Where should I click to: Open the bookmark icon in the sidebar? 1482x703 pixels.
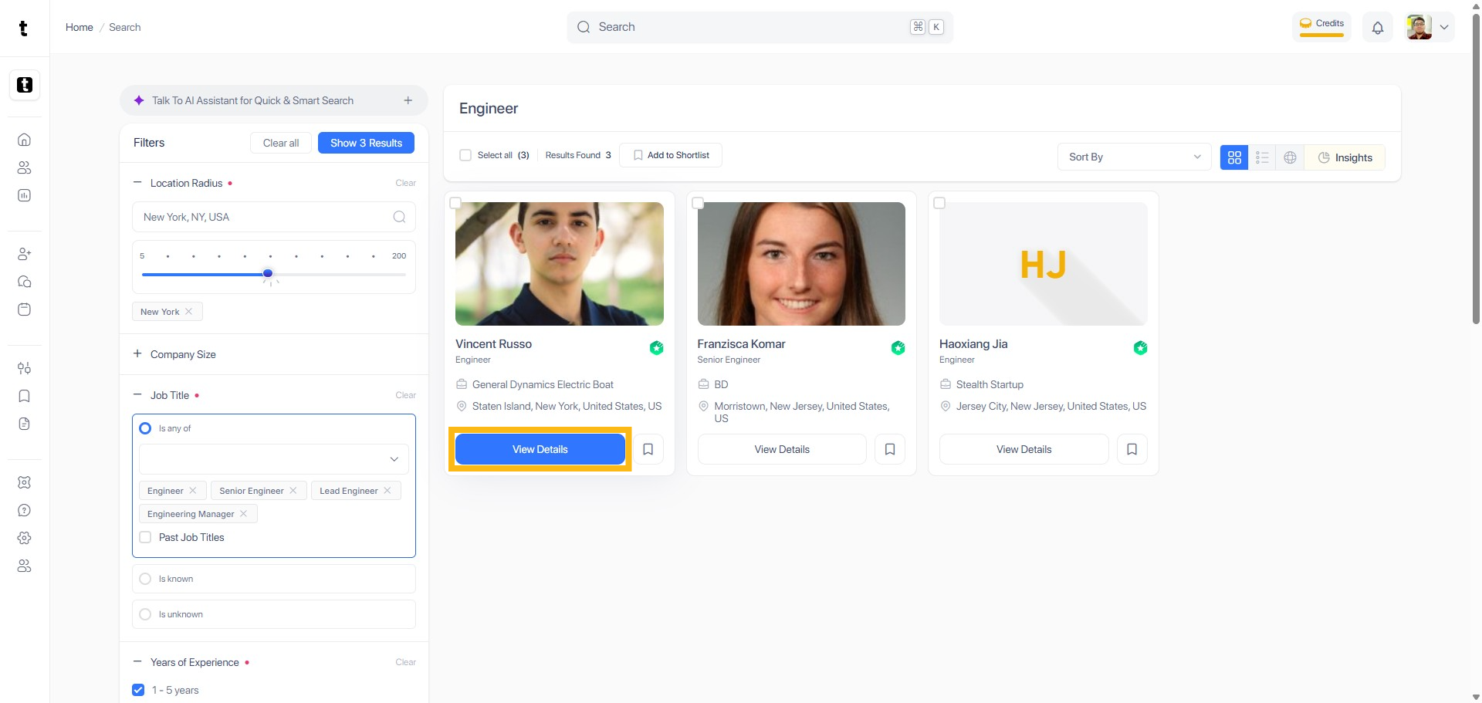tap(25, 396)
